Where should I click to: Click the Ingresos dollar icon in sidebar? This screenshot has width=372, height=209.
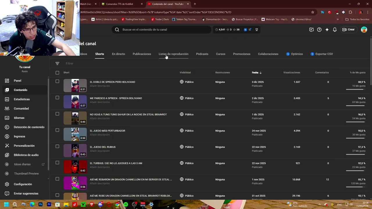click(x=7, y=136)
